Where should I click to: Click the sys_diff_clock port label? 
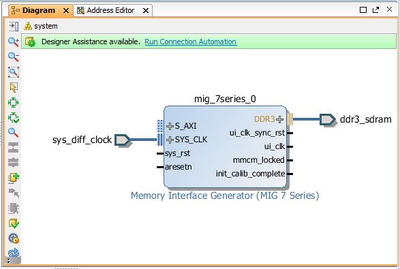(82, 140)
